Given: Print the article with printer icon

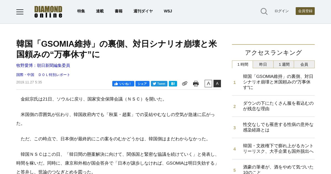Looking at the screenshot, I should coord(196,84).
